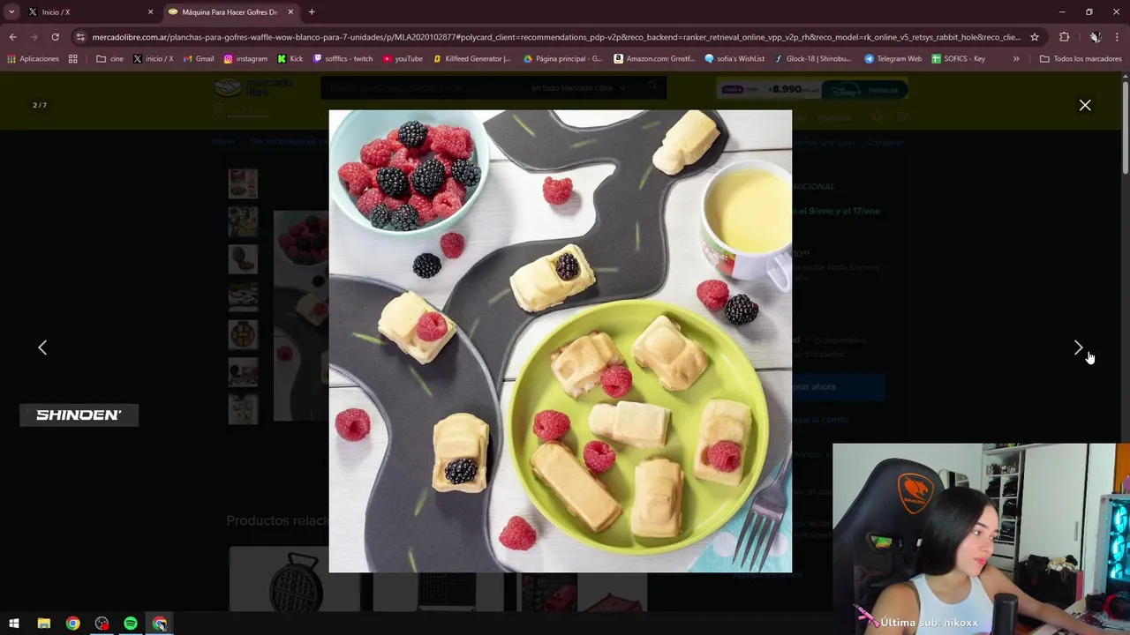
Task: Click the SHINDEN' overlay banner
Action: tap(79, 415)
